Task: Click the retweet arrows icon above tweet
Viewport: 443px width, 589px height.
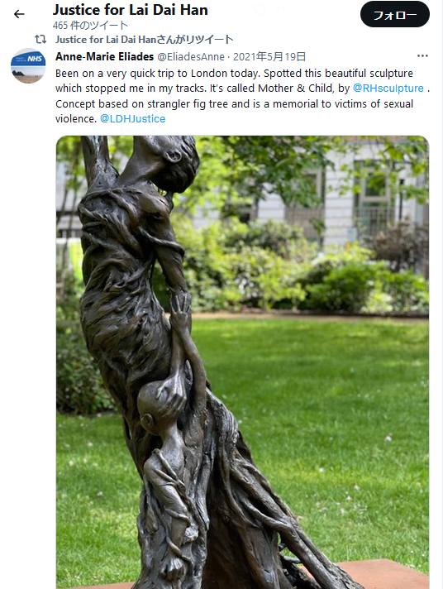Action: [40, 39]
